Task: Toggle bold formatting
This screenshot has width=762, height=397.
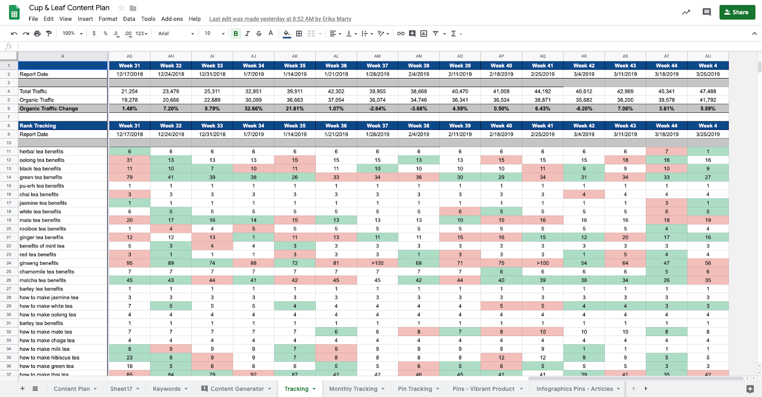Action: 236,34
